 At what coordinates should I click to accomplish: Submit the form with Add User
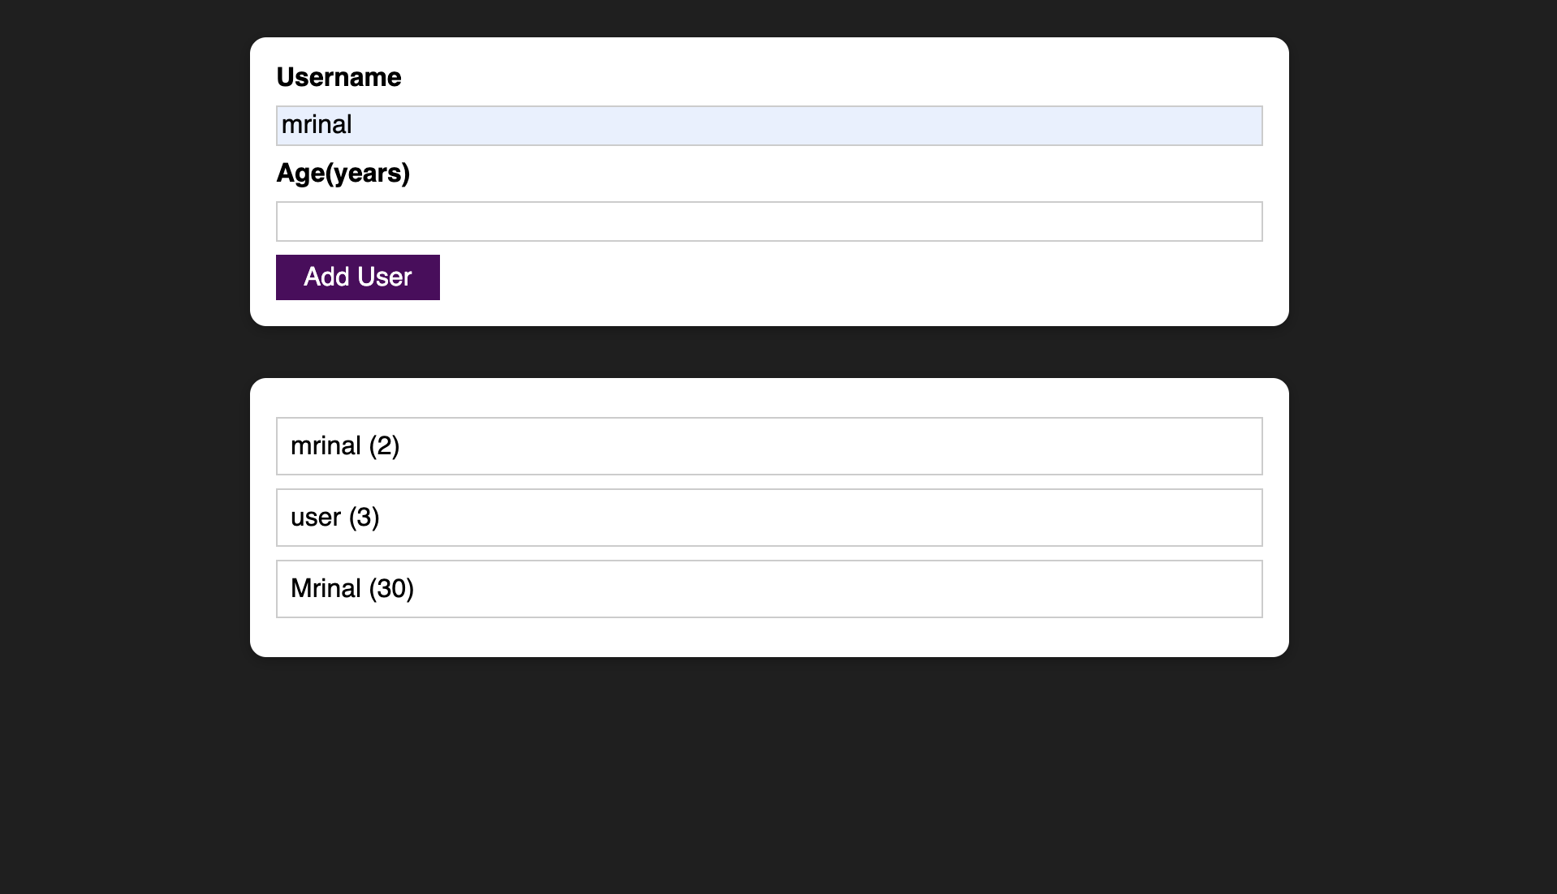(358, 277)
